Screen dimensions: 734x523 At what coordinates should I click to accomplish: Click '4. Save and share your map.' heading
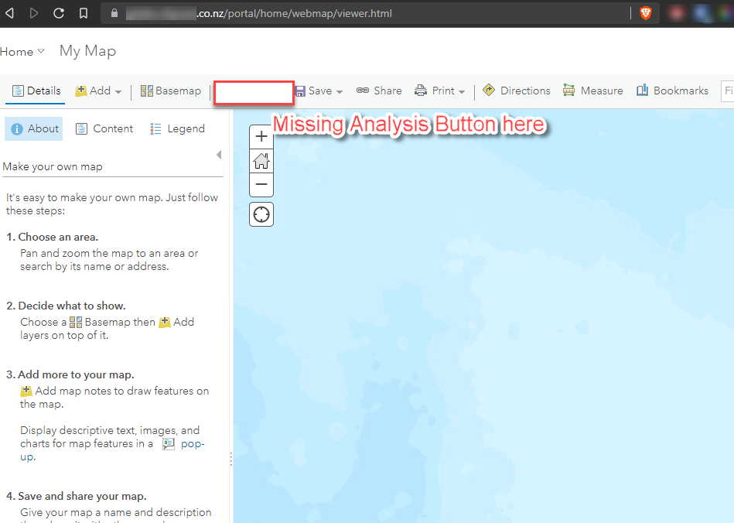pyautogui.click(x=77, y=496)
